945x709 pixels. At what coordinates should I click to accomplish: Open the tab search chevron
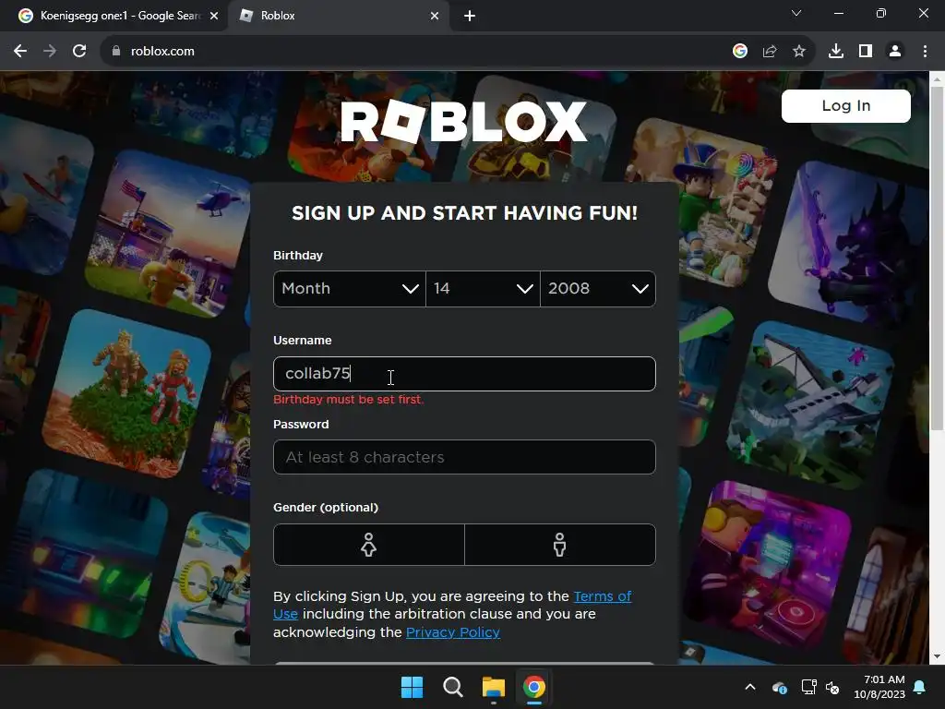(x=796, y=13)
